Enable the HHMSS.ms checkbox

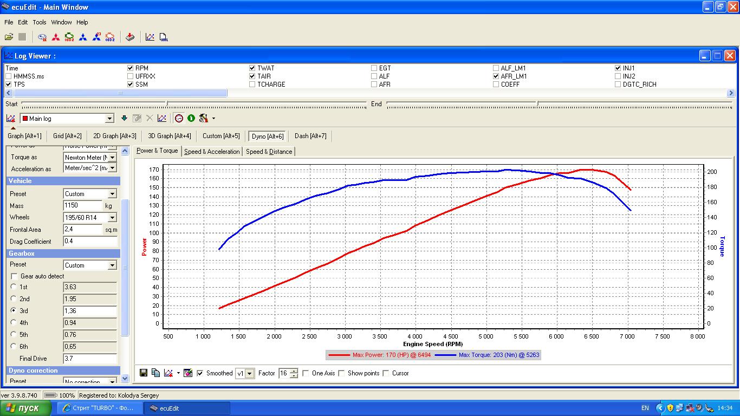pyautogui.click(x=8, y=76)
